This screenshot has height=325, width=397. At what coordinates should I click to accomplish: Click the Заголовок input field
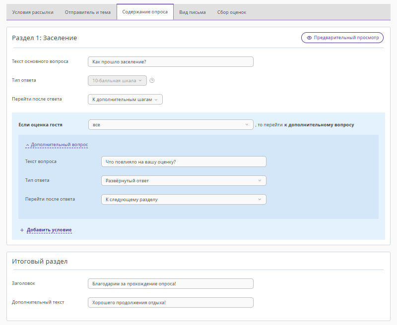click(170, 283)
